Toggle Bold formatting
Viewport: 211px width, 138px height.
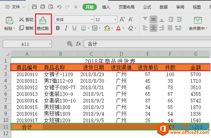(x=58, y=28)
